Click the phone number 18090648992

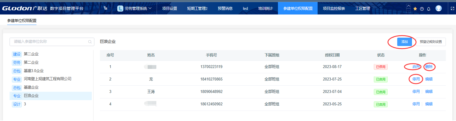pos(211,91)
